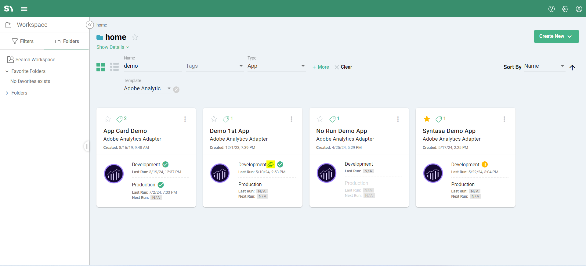Unfavorite the Syntasa Demo App star

(x=427, y=119)
